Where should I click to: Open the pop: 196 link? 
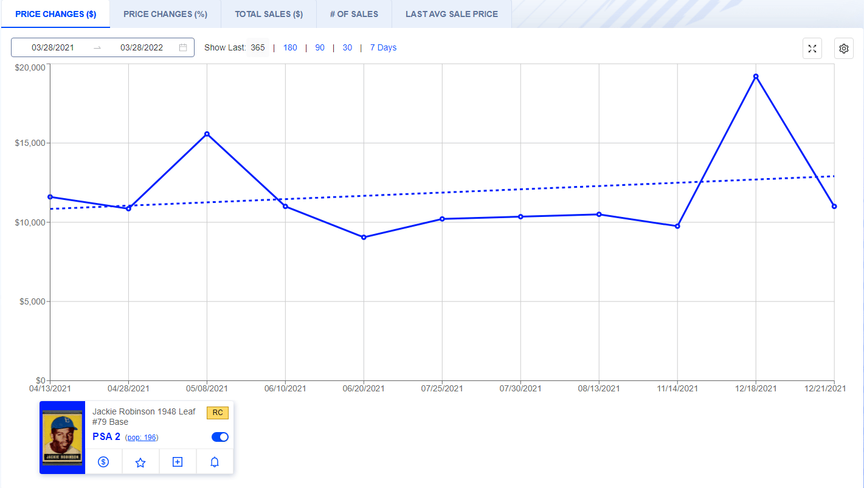tap(143, 438)
